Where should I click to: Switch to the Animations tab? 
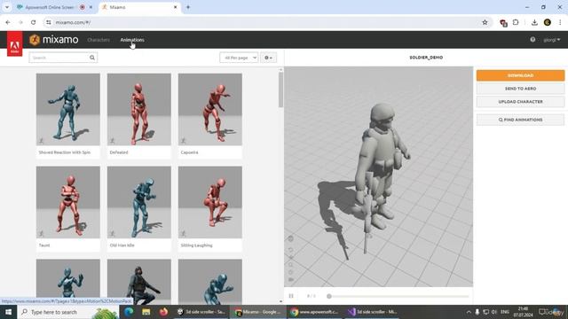(x=132, y=40)
